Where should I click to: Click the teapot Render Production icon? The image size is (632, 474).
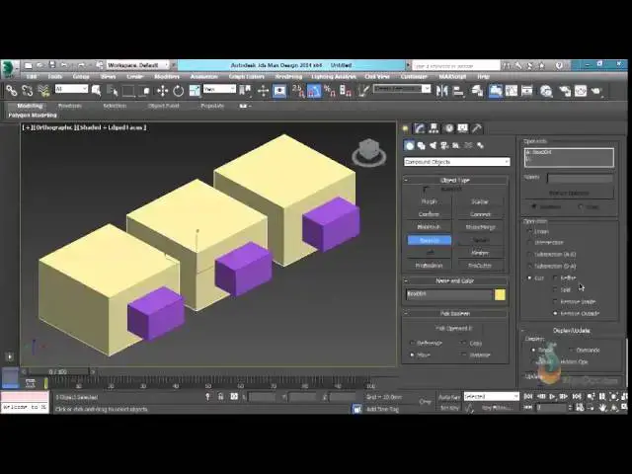point(596,91)
